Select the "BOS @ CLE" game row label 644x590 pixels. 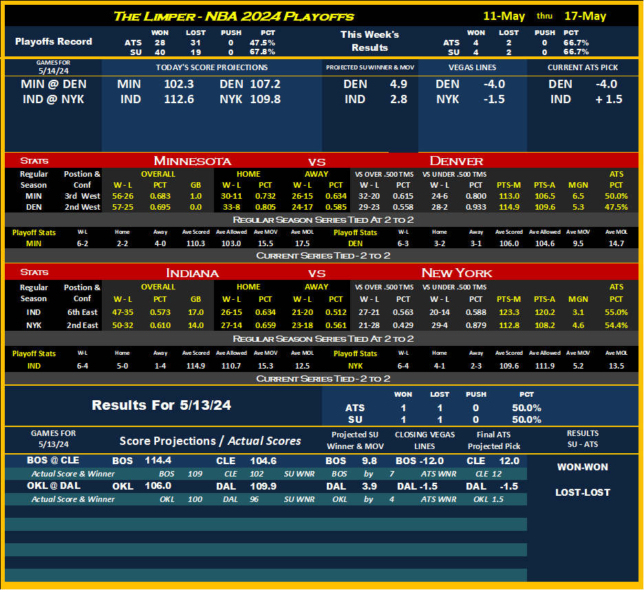(53, 461)
